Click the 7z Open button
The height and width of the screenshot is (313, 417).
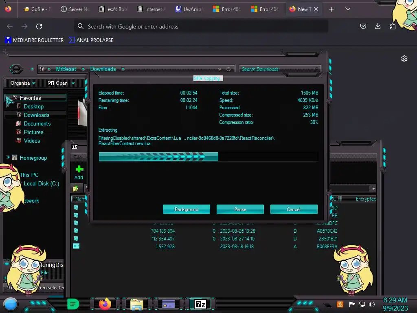point(58,83)
